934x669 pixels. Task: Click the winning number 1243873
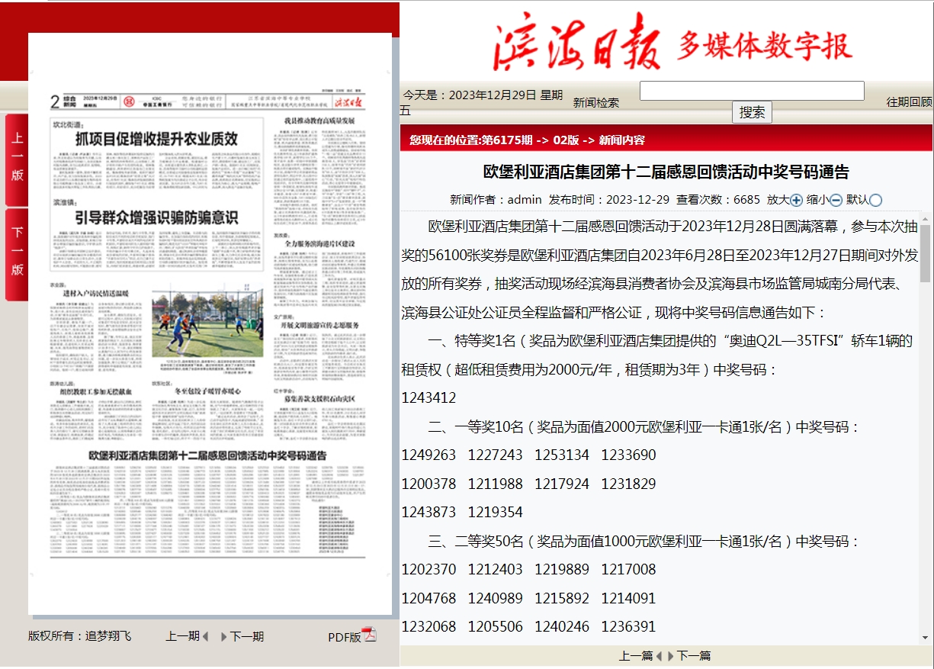(429, 513)
